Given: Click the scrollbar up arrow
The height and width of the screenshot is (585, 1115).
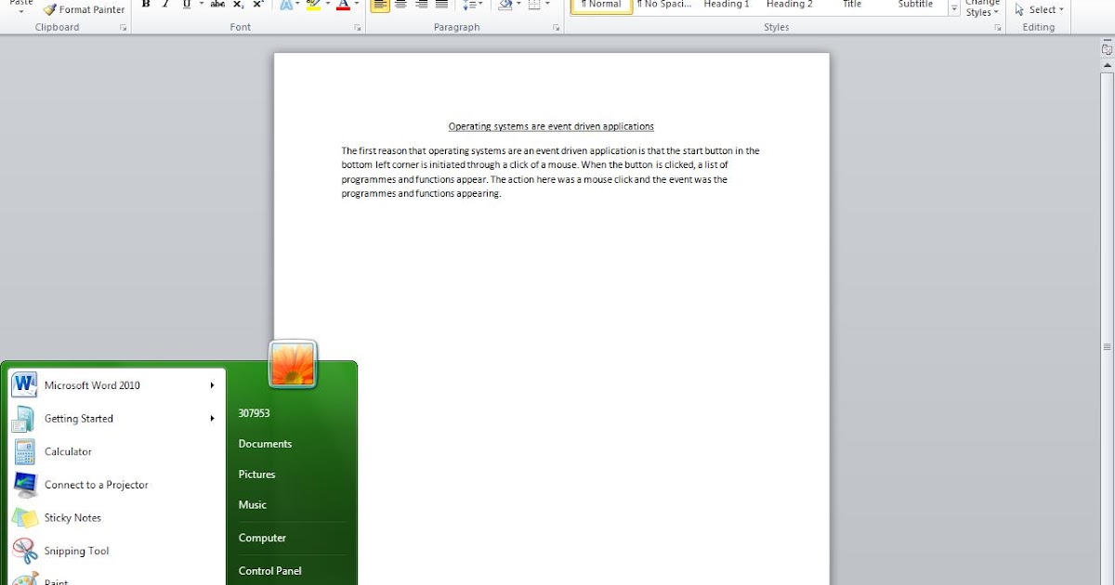Looking at the screenshot, I should click(x=1107, y=66).
